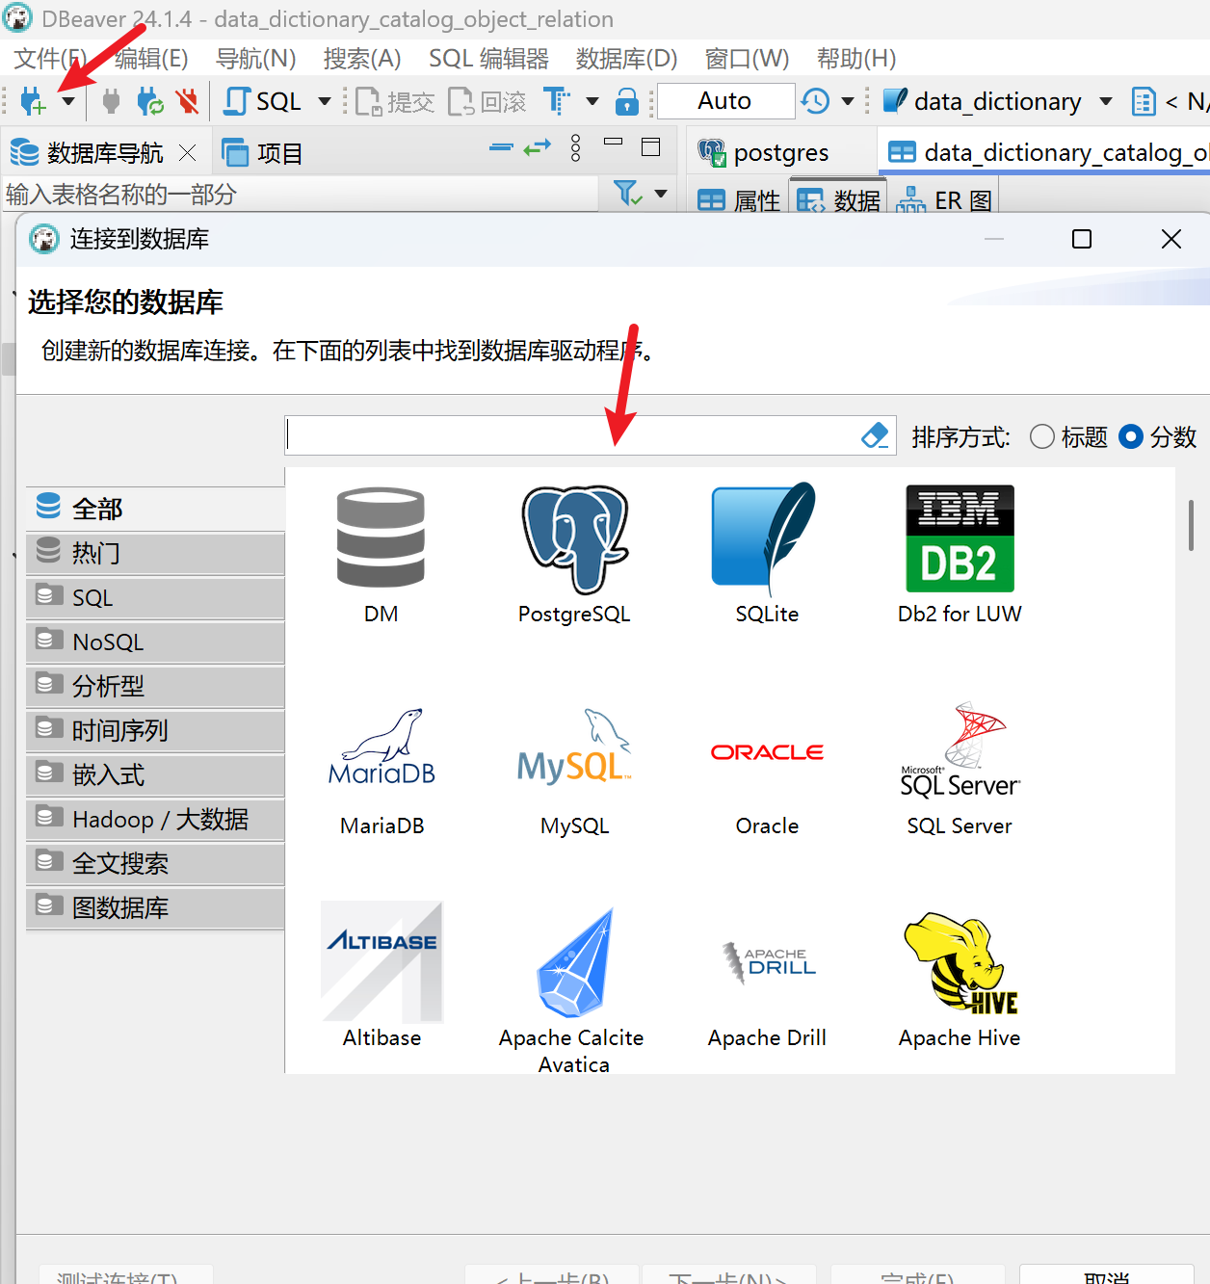The image size is (1210, 1284).
Task: Click the Rollback (回滚) toolbar button
Action: pyautogui.click(x=487, y=101)
